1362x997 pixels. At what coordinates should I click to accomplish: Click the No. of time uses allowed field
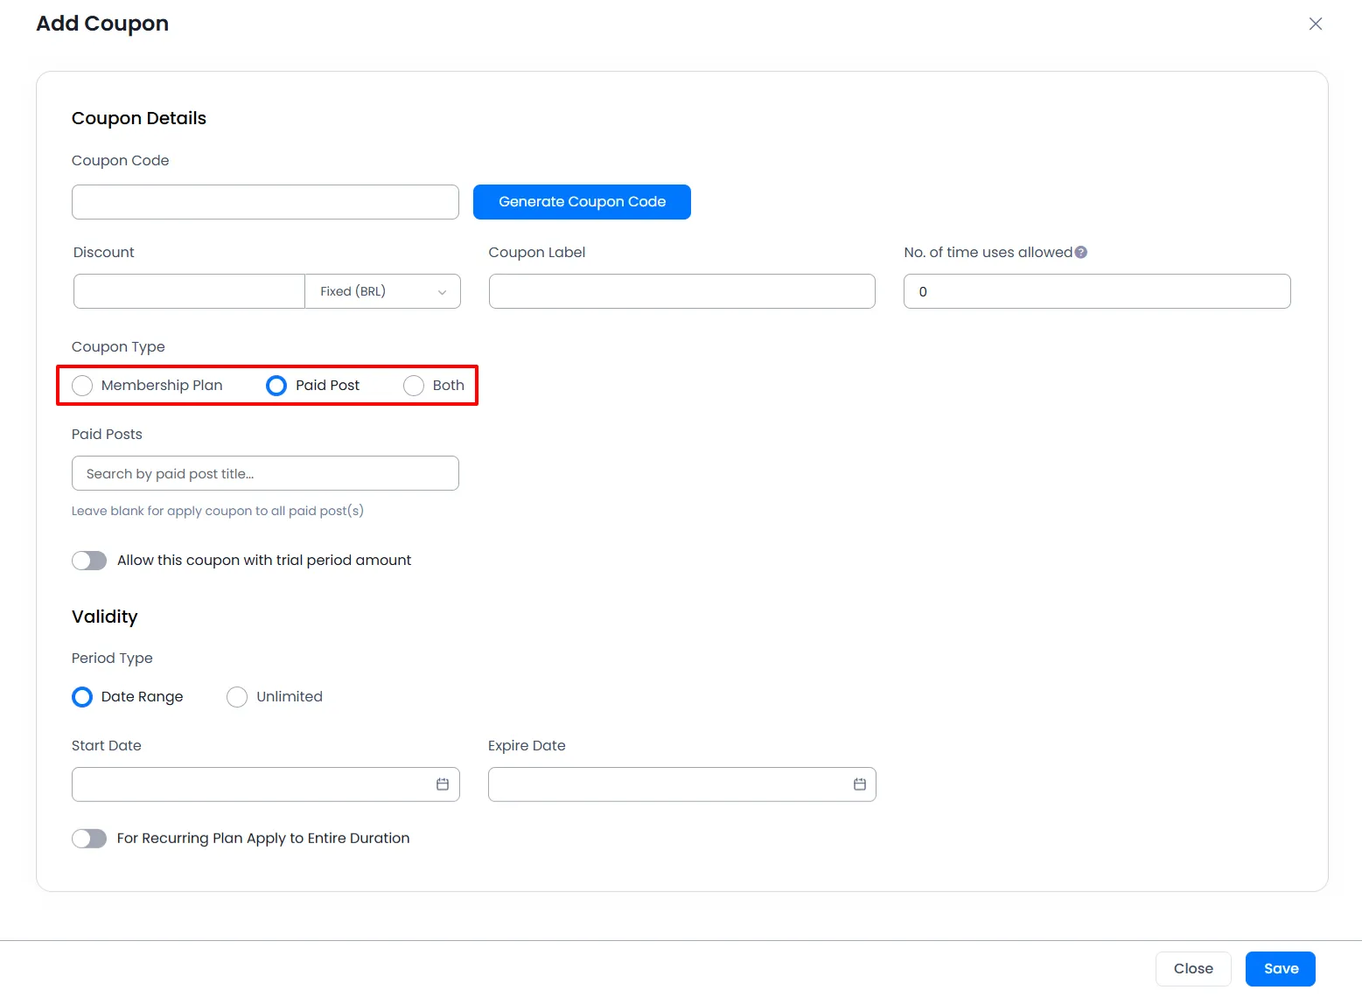pyautogui.click(x=1096, y=291)
